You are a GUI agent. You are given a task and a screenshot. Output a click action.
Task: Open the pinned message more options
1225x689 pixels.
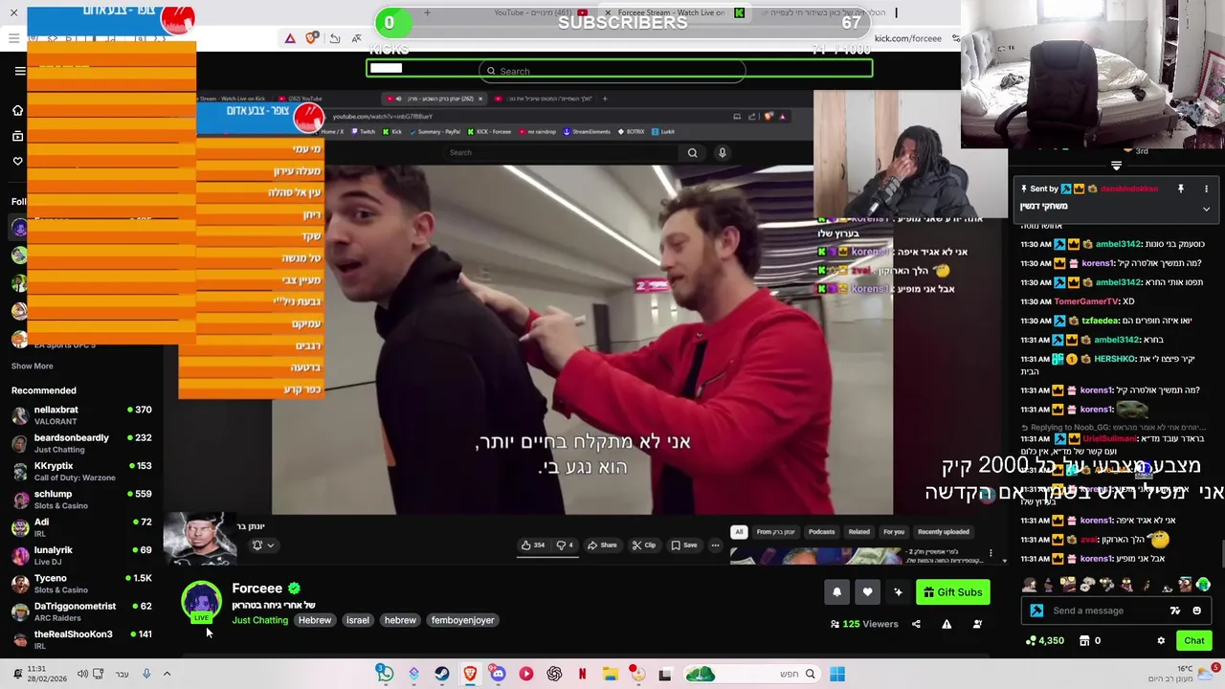point(1206,189)
